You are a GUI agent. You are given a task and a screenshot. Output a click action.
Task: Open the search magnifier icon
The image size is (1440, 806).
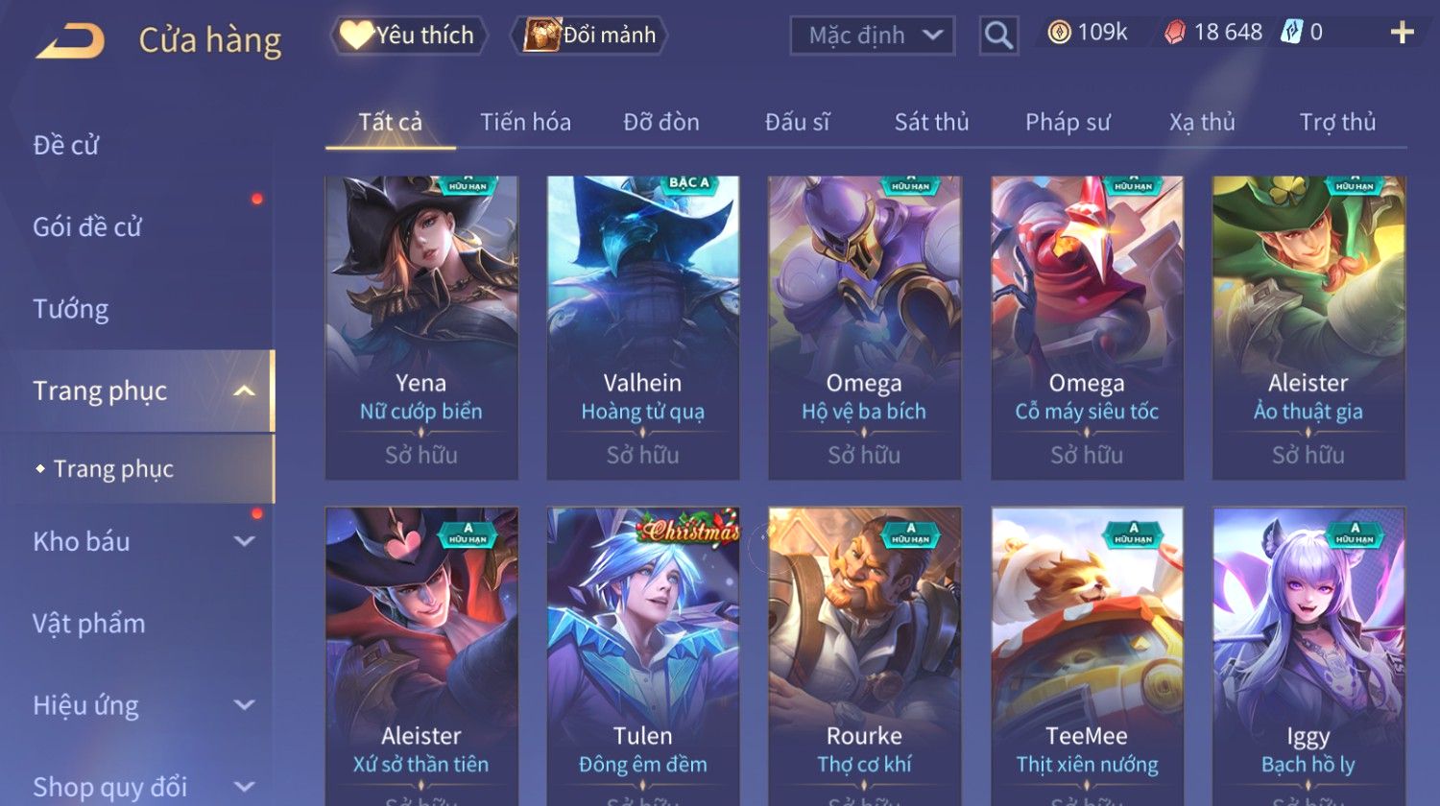coord(998,36)
